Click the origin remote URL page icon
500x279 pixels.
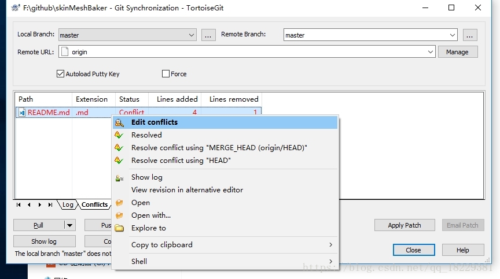coord(65,51)
